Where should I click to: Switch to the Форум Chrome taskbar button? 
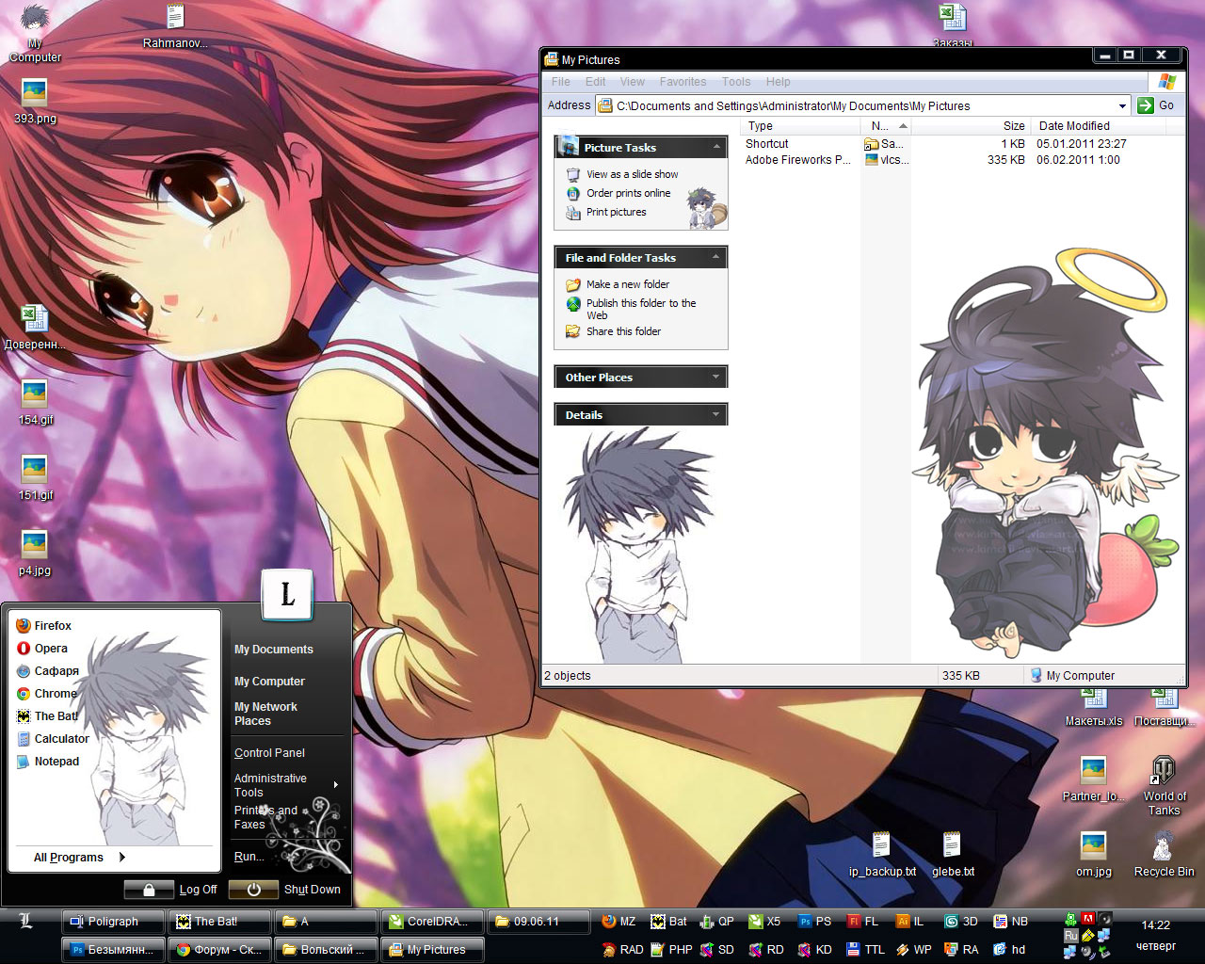click(x=219, y=949)
